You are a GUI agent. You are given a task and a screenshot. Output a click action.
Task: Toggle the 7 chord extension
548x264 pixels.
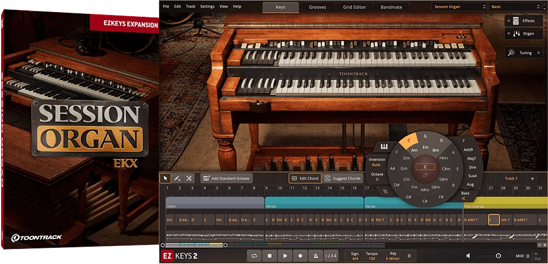point(464,141)
